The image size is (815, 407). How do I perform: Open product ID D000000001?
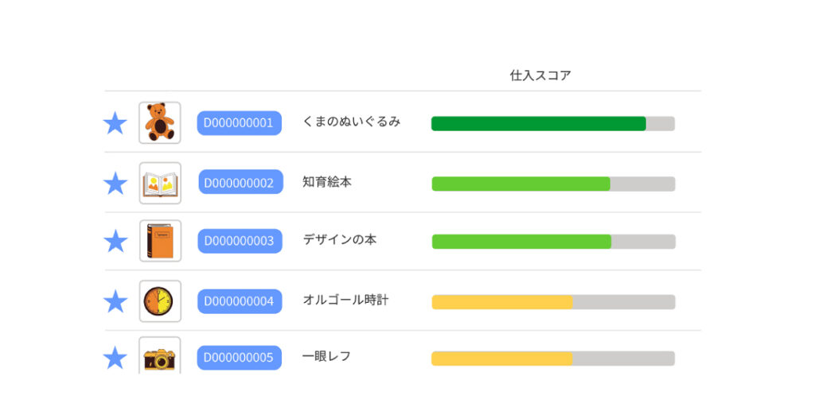click(239, 123)
